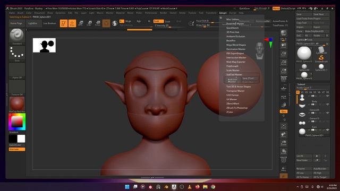Click the Zoom3D icon in right shelf
Screen dimensions: 340x191
283,143
